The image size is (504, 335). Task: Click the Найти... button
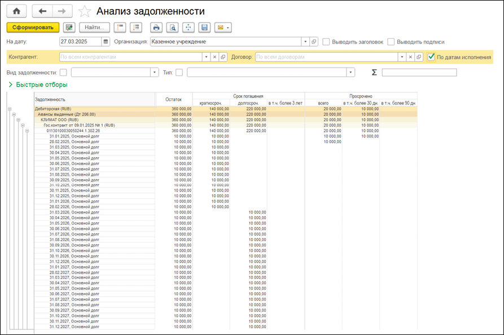tap(94, 27)
